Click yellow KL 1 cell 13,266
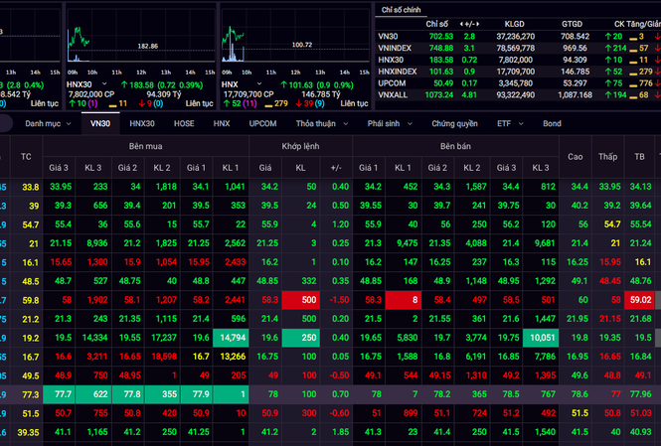Viewport: 661px width, 446px height. coord(233,357)
